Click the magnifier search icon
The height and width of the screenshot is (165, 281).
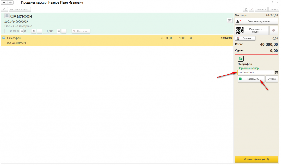[x=4, y=9]
